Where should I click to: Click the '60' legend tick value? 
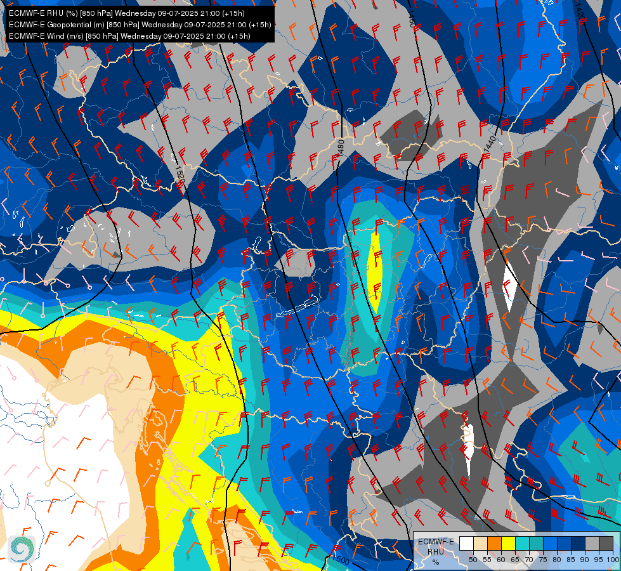(501, 560)
